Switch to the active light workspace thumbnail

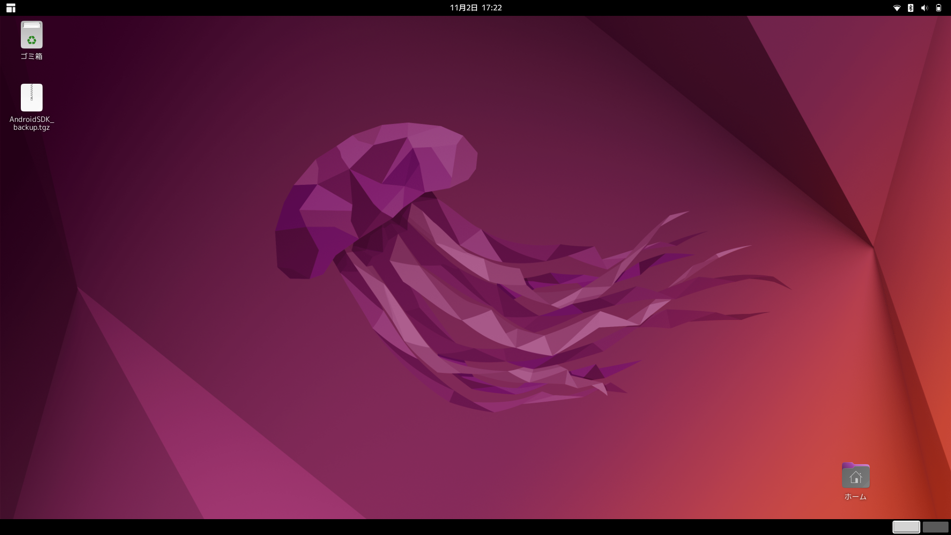pos(906,527)
